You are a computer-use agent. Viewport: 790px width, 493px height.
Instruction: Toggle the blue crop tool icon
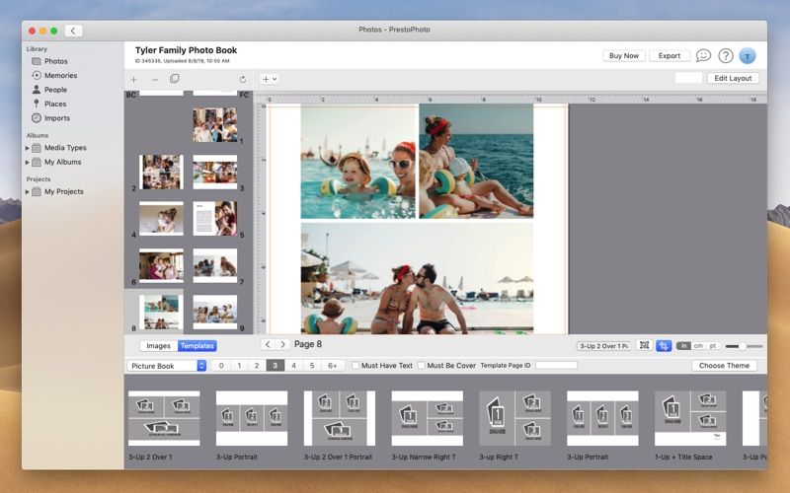coord(664,346)
